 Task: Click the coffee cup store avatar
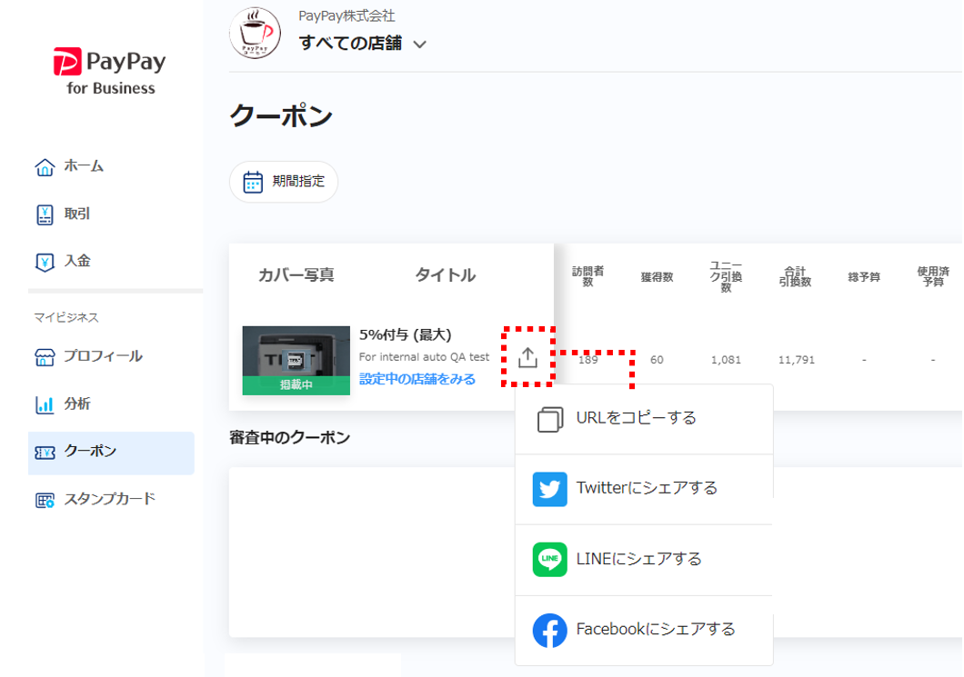(x=256, y=33)
